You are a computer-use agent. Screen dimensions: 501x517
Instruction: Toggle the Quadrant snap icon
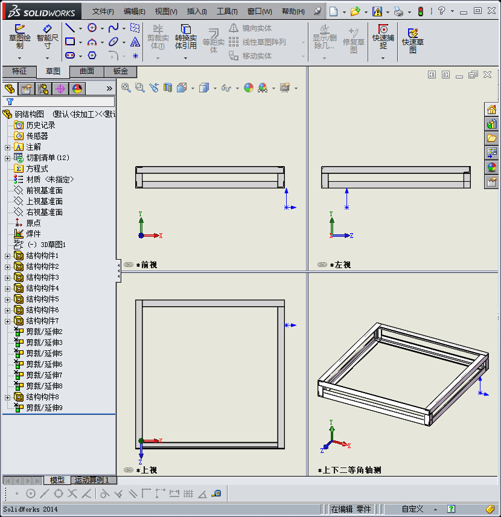pos(59,493)
